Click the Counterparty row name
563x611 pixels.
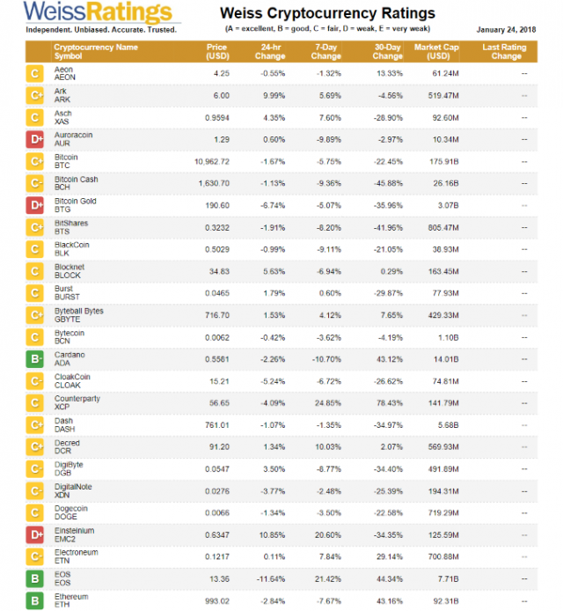[x=77, y=399]
